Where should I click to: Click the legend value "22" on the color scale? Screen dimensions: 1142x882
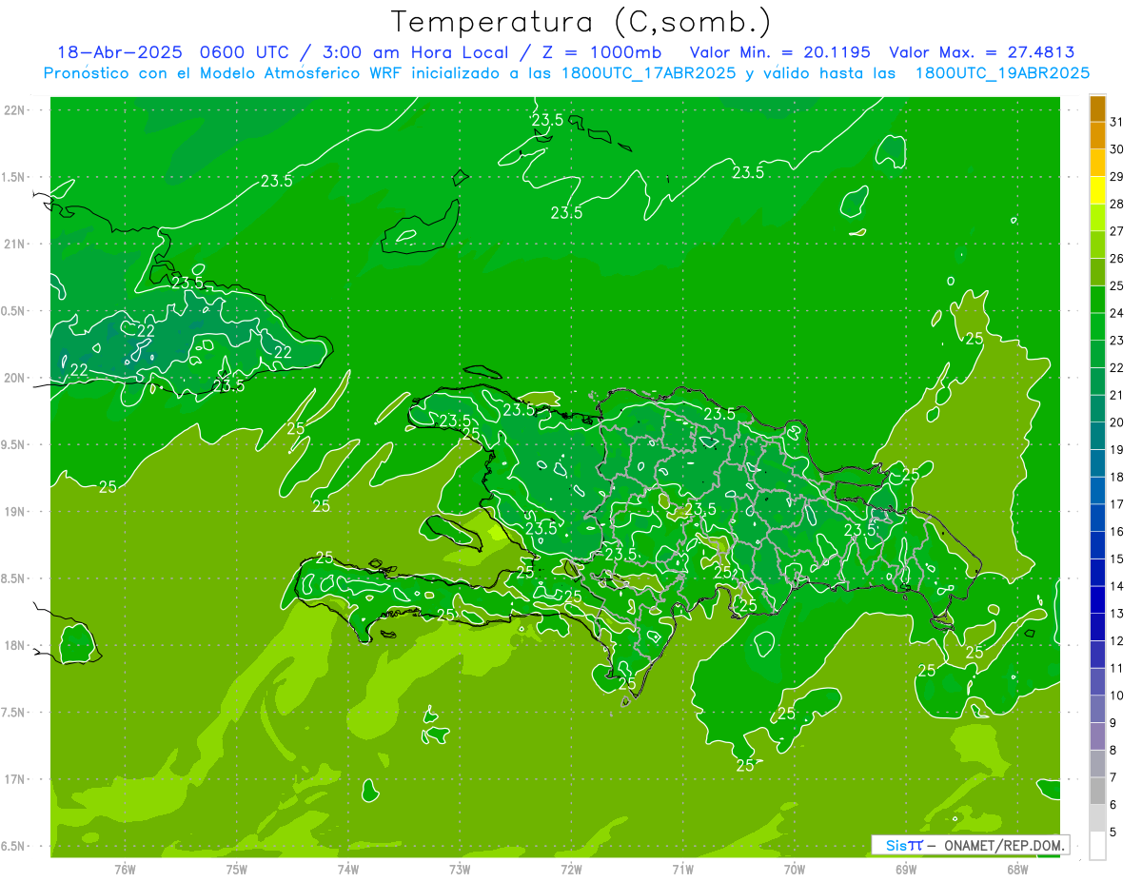pyautogui.click(x=1117, y=368)
